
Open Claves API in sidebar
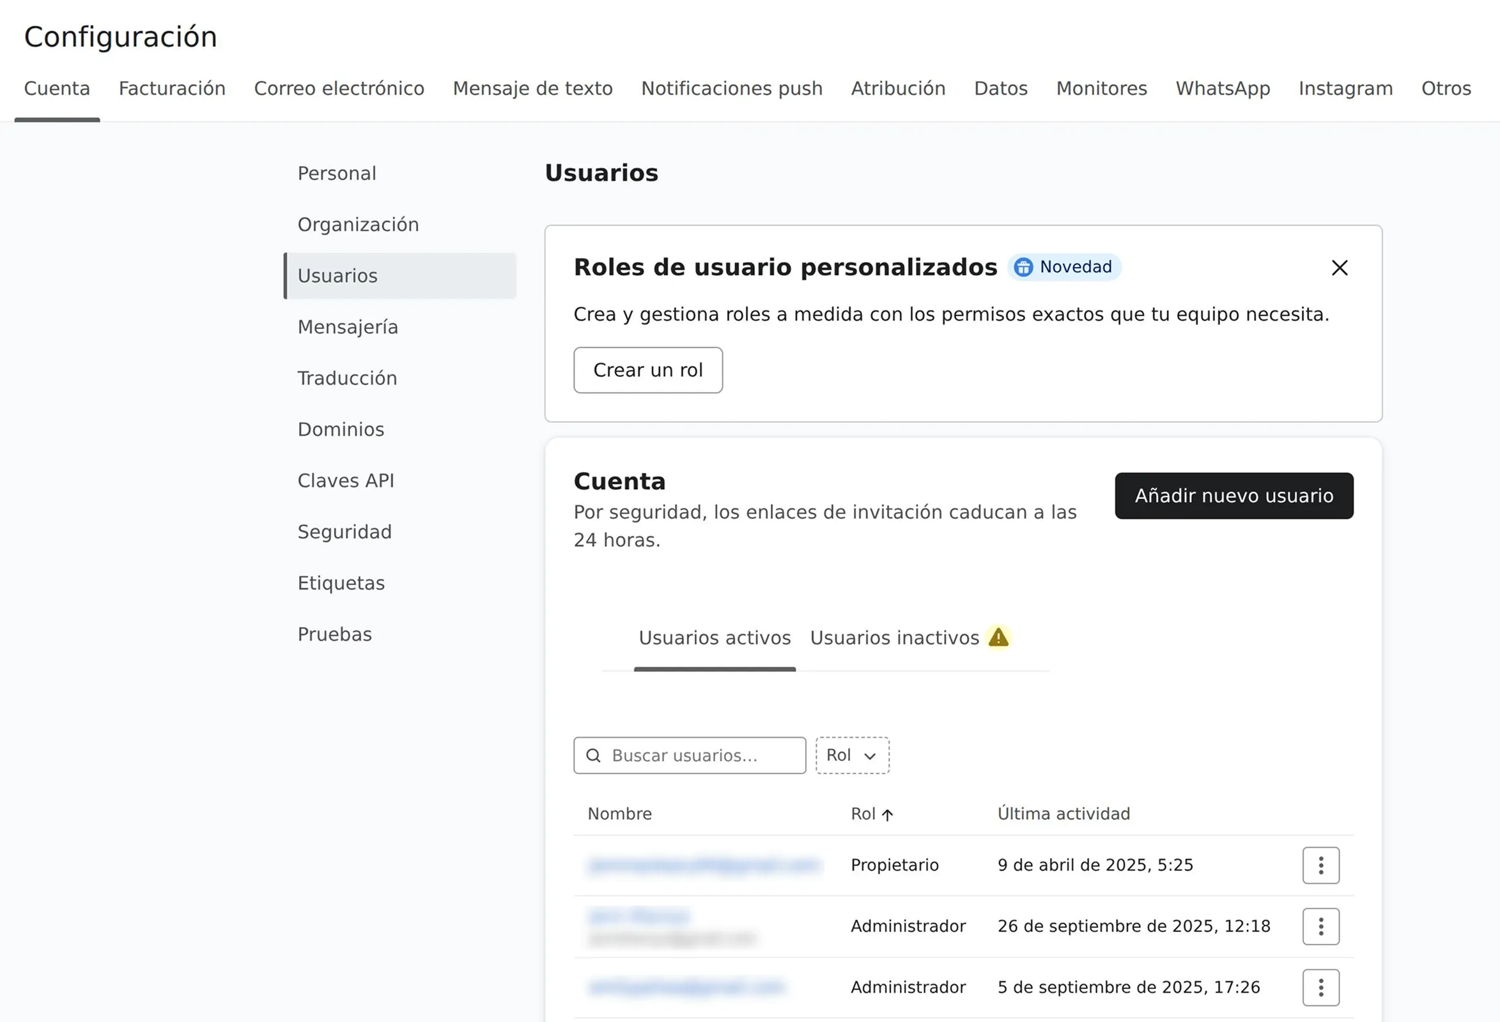[346, 481]
